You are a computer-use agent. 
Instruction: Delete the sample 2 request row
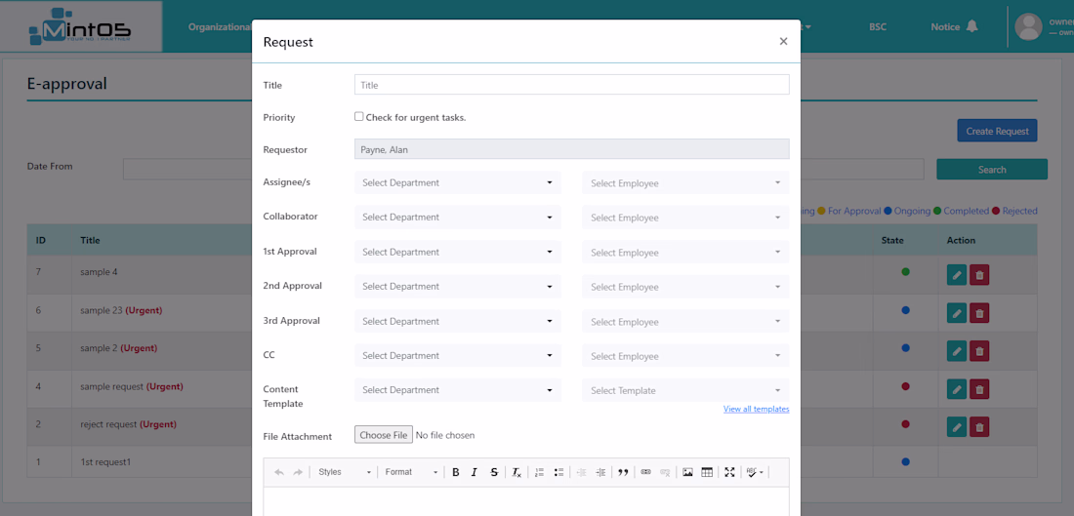coord(979,351)
